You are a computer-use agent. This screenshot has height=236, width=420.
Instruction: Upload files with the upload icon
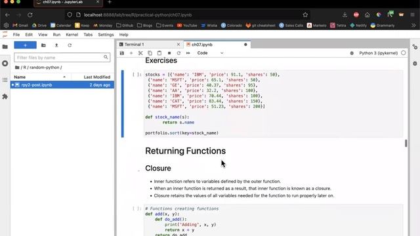point(56,45)
